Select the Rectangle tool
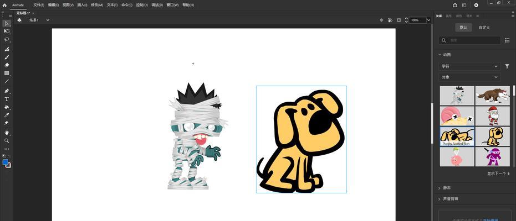This screenshot has width=516, height=221. [x=7, y=73]
